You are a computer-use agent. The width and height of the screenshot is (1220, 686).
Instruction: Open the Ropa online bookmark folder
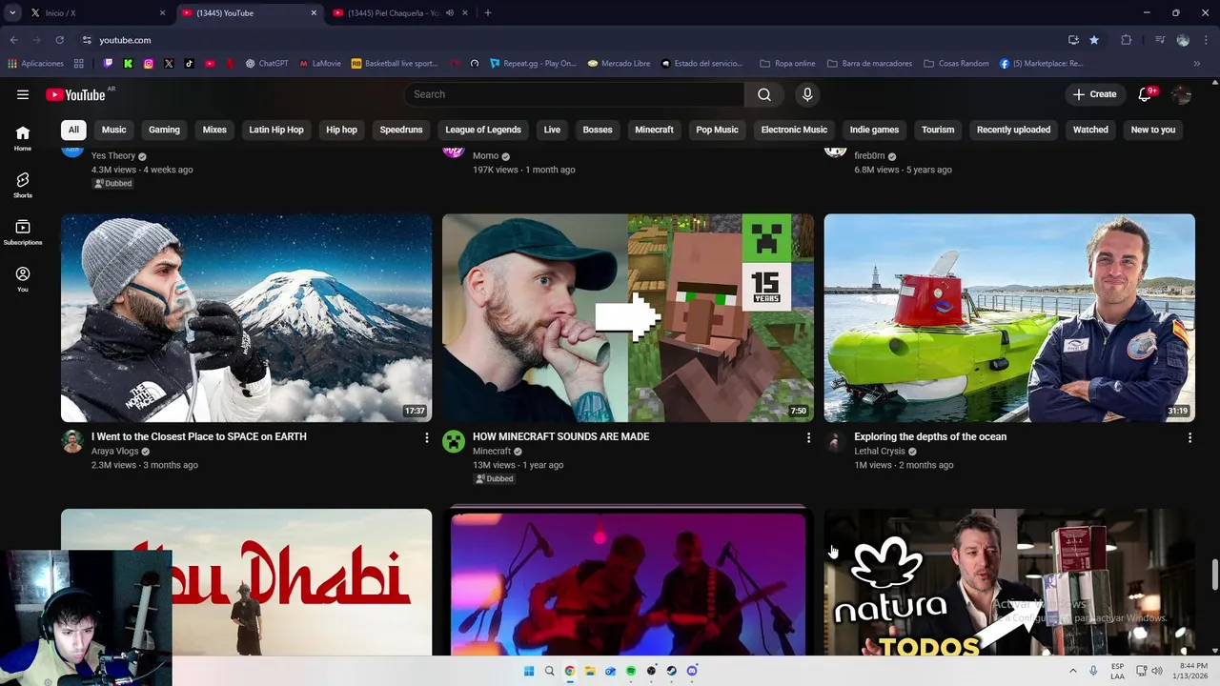787,64
